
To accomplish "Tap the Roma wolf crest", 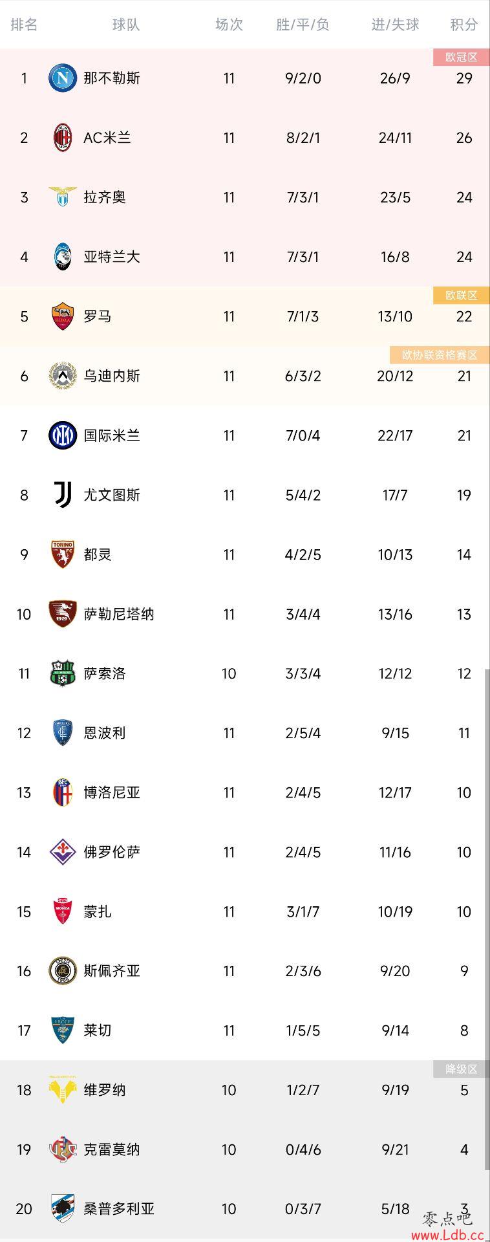I will (x=63, y=316).
